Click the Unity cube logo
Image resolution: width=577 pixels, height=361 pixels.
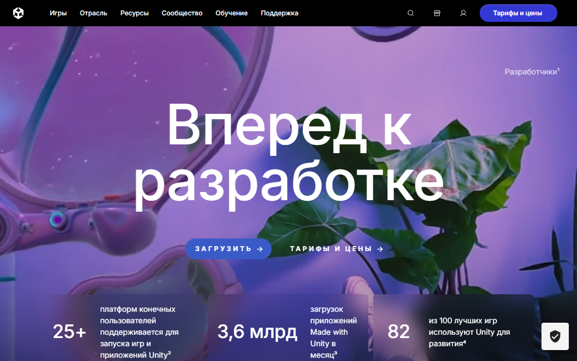point(19,13)
